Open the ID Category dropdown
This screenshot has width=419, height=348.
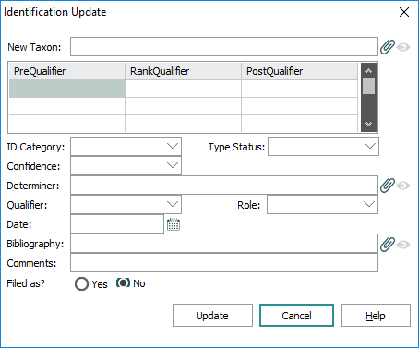point(126,147)
